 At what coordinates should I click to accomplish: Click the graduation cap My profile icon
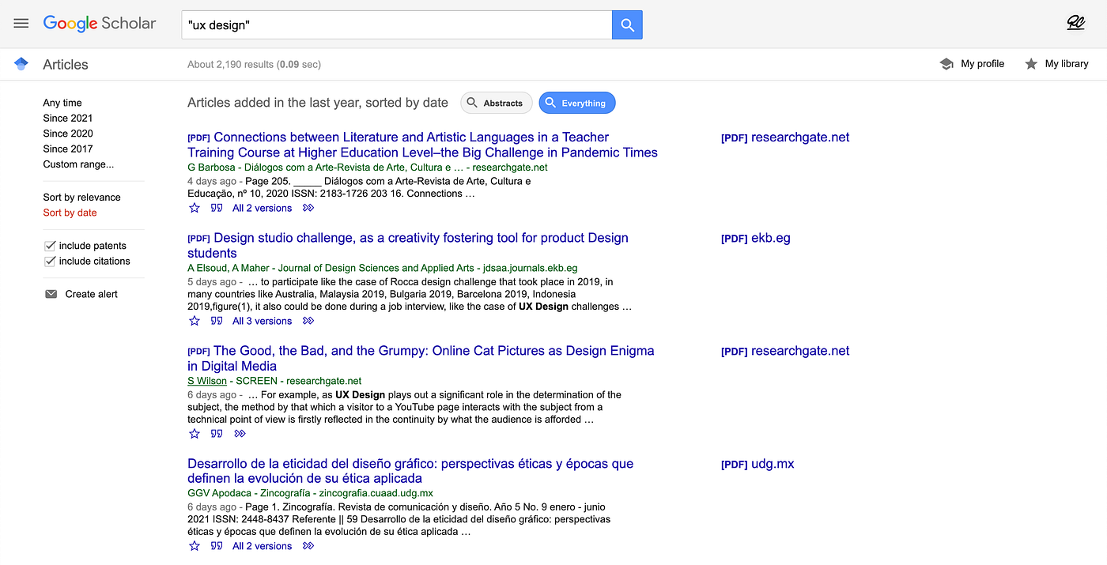coord(946,64)
